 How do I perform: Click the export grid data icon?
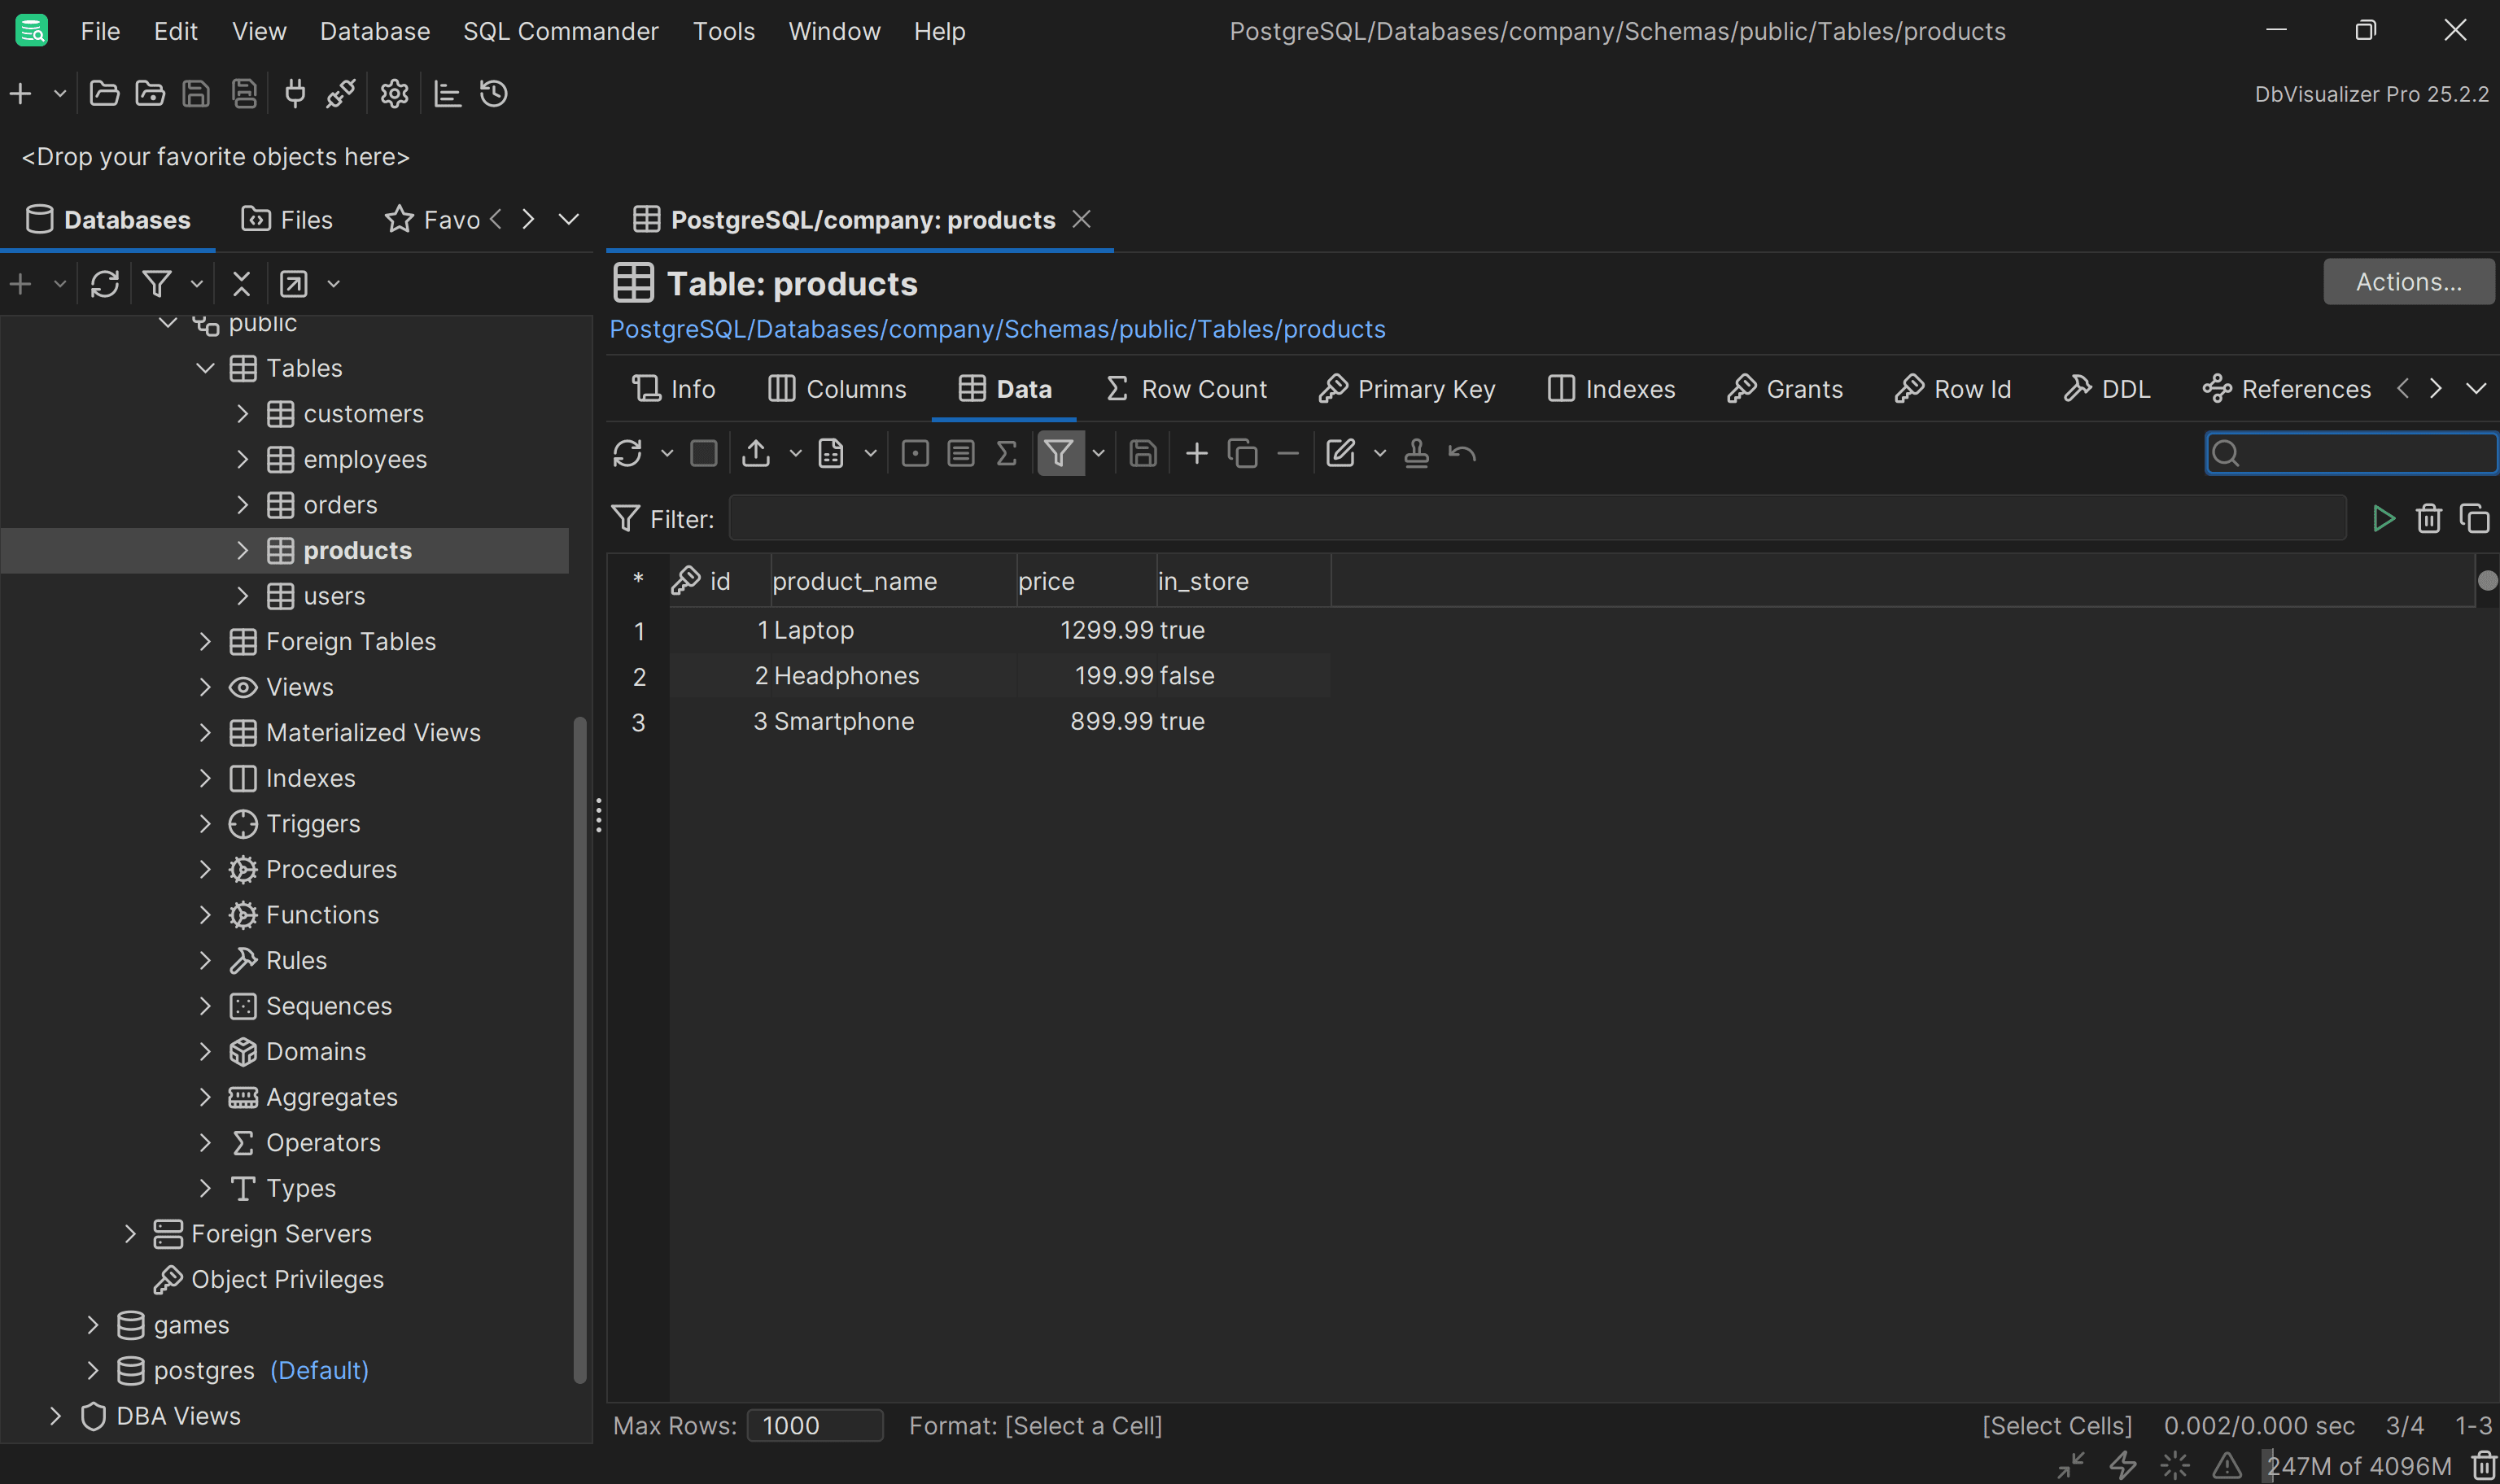[x=756, y=454]
